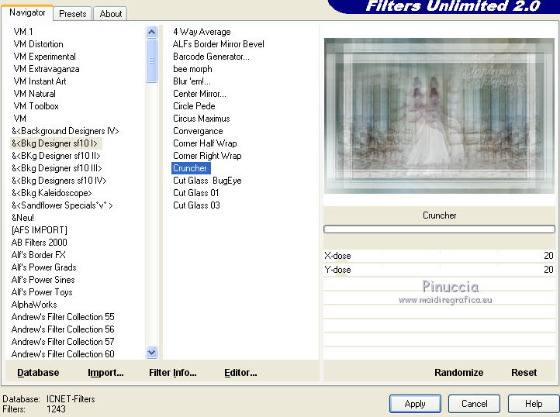The image size is (560, 417).
Task: Select &<BKg Designer sf10 II> category
Action: [x=56, y=156]
